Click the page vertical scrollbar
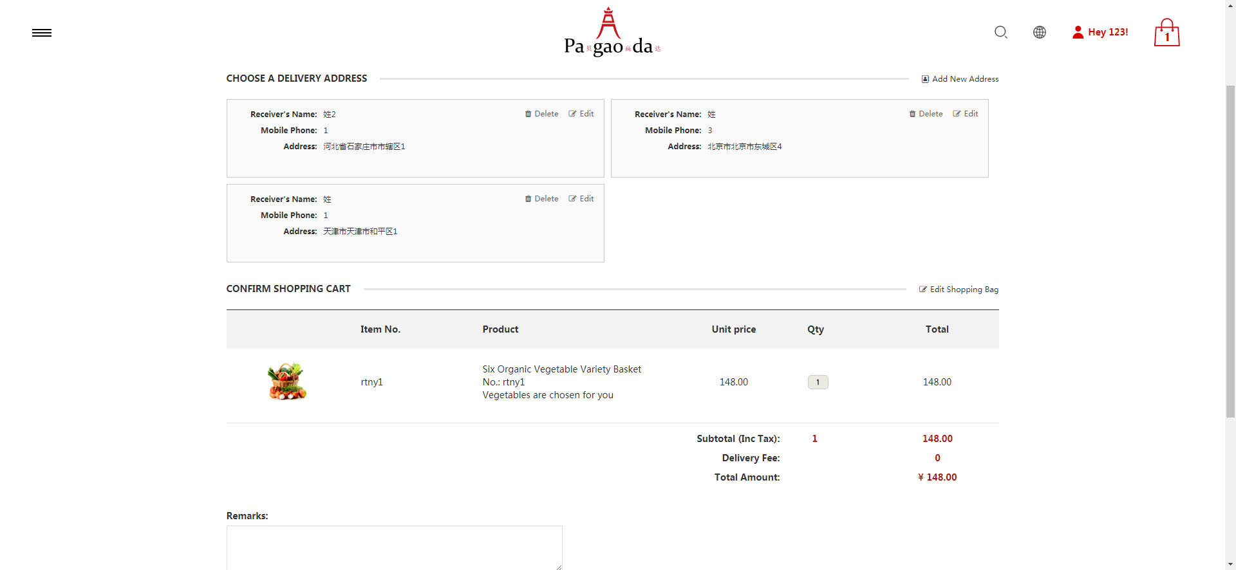This screenshot has height=570, width=1236. [1230, 251]
